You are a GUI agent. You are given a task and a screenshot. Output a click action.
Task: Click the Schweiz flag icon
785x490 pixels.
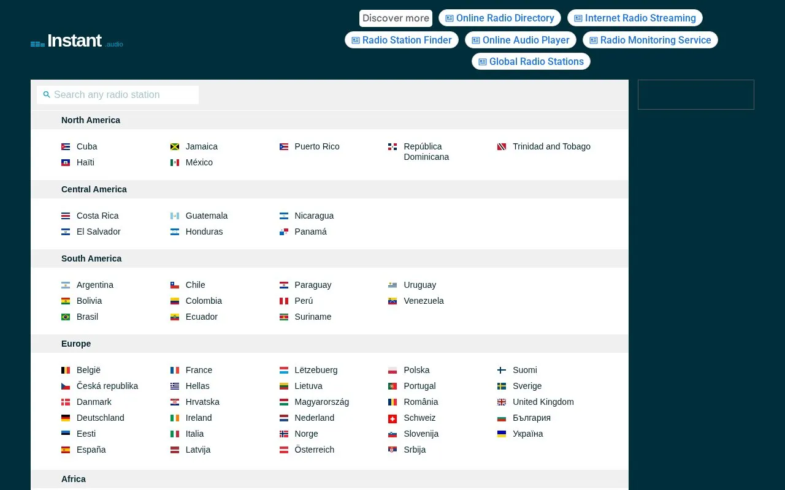point(392,418)
